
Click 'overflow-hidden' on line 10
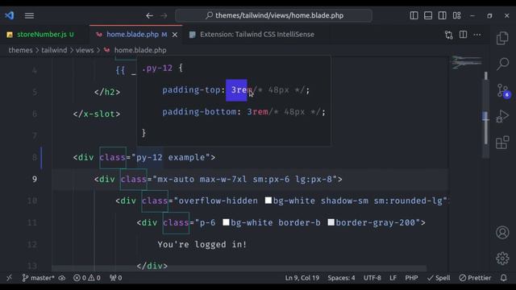pyautogui.click(x=218, y=201)
